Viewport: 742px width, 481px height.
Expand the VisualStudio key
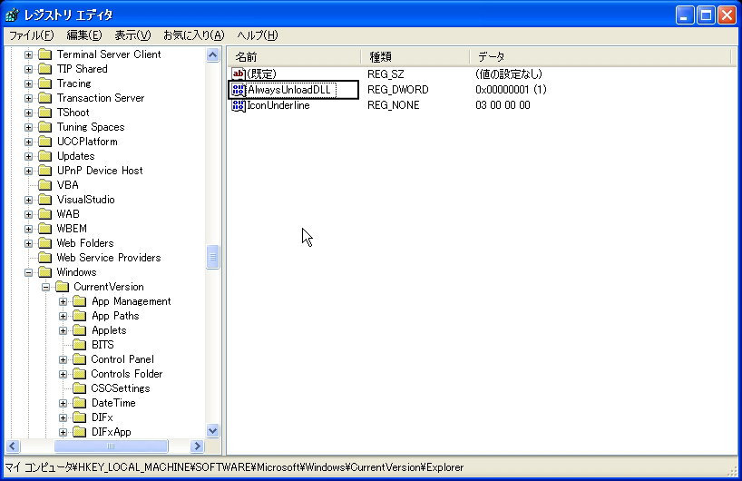coord(28,200)
